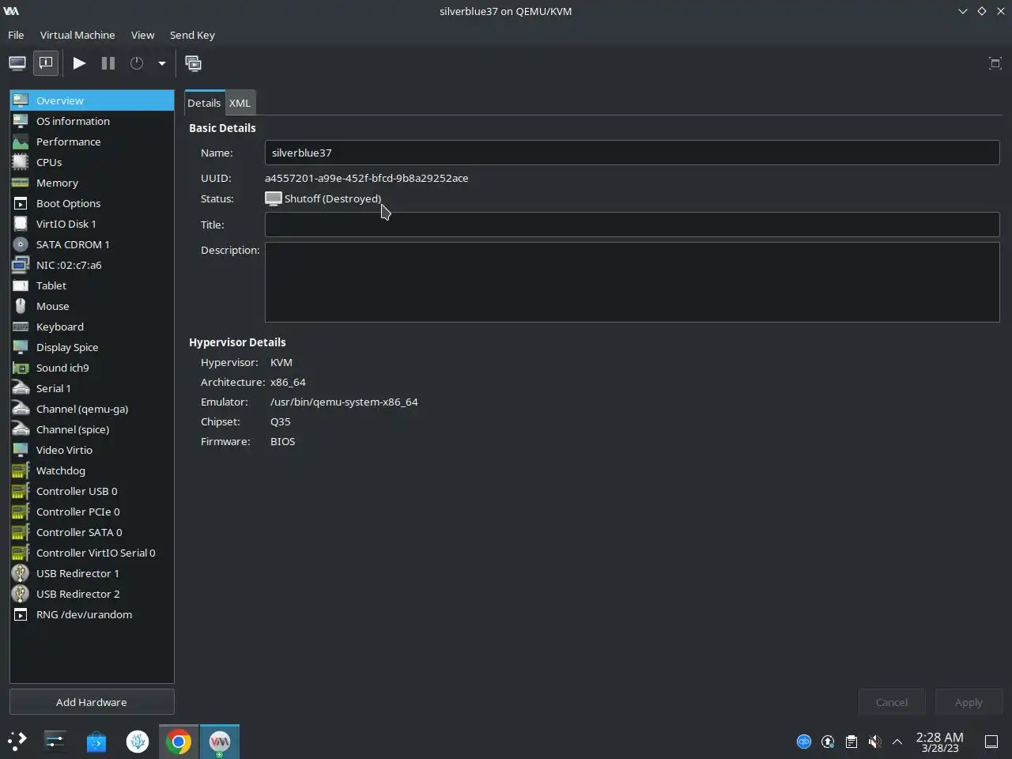The height and width of the screenshot is (759, 1012).
Task: Click the Description text area
Action: tap(632, 282)
